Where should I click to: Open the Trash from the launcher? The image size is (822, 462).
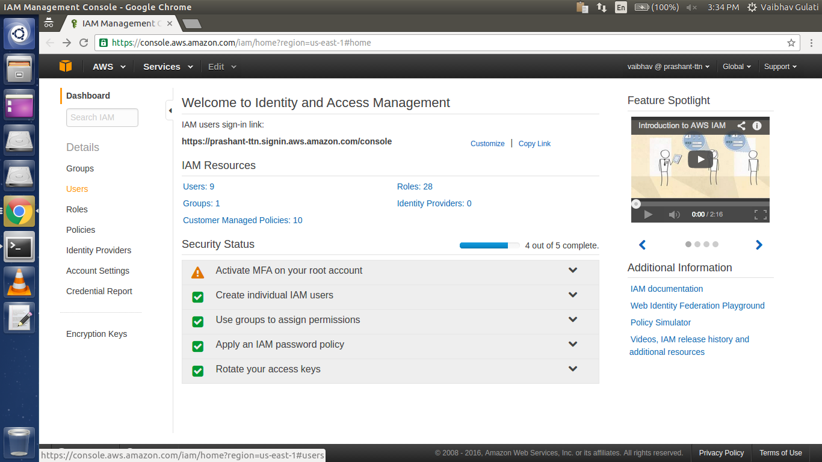click(19, 443)
